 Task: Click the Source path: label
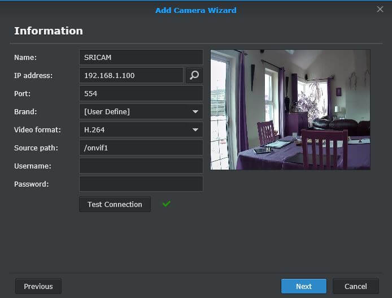[36, 148]
